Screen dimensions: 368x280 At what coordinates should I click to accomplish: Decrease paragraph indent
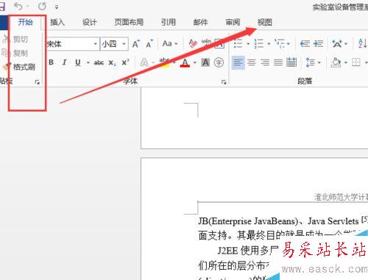point(305,43)
